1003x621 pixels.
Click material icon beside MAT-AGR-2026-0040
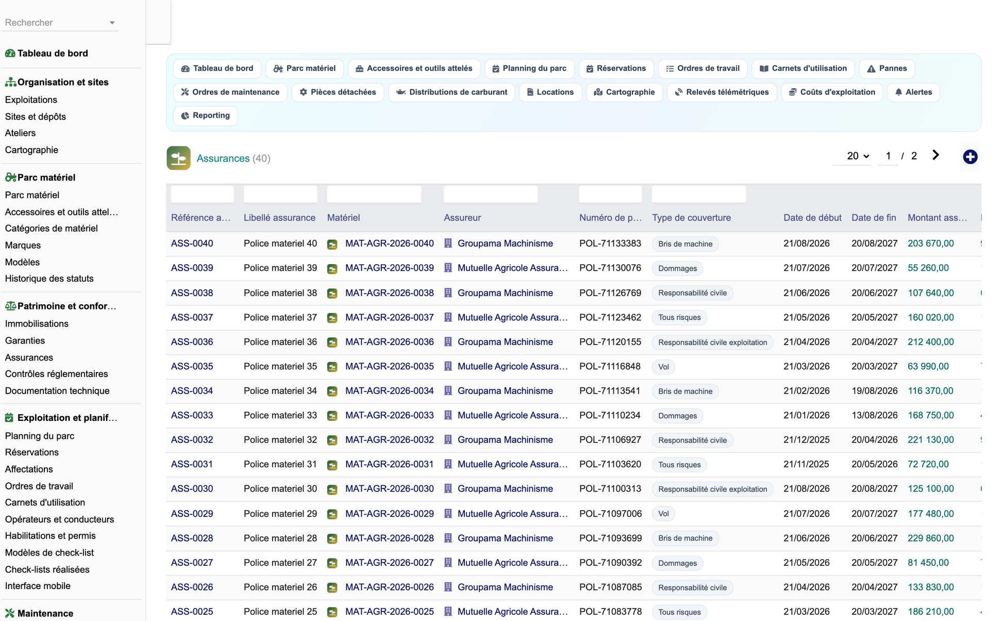click(332, 244)
